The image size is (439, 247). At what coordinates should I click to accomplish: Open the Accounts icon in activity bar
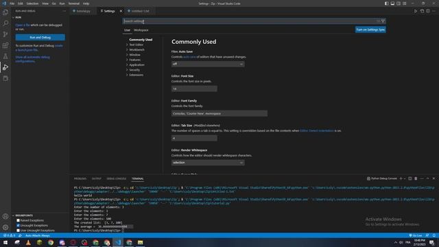5,216
